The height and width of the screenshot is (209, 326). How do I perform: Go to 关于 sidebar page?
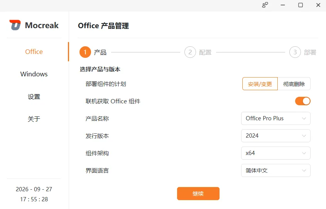(34, 119)
